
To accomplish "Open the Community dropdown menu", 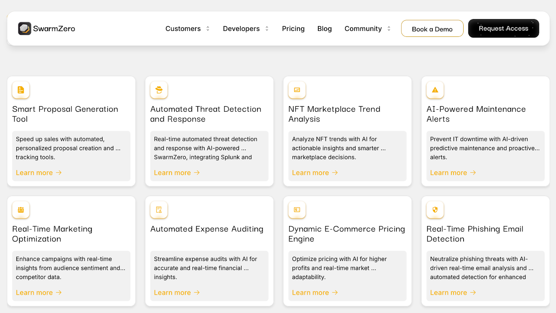I will point(367,28).
